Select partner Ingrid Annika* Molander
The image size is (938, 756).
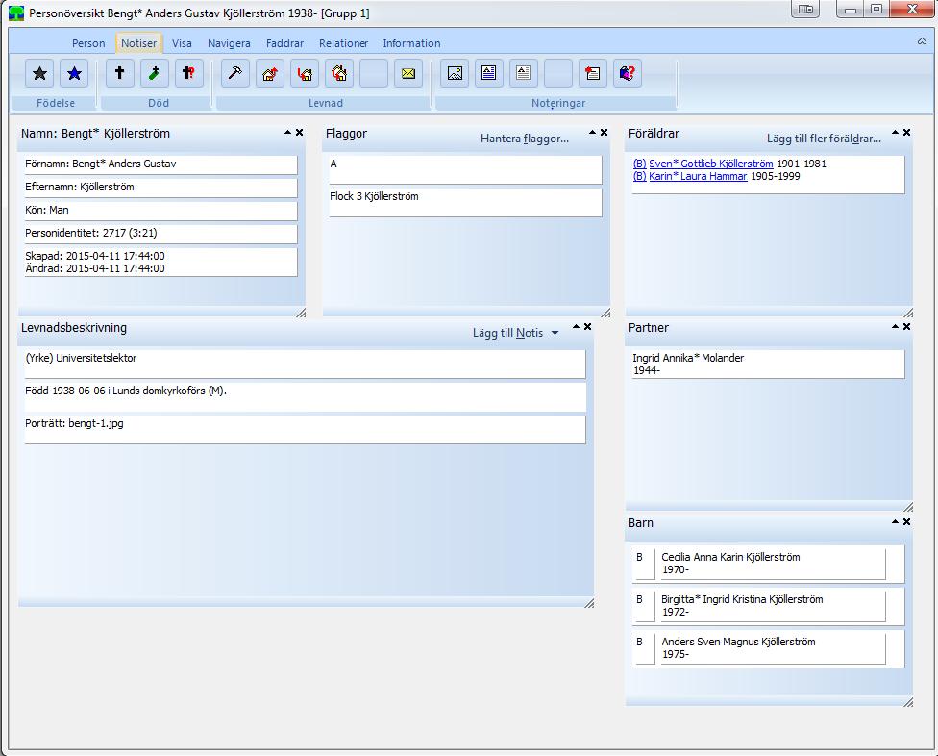[768, 364]
